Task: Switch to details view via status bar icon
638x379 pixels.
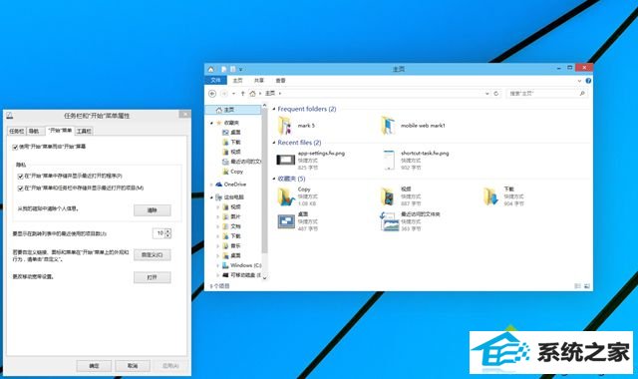Action: click(577, 286)
